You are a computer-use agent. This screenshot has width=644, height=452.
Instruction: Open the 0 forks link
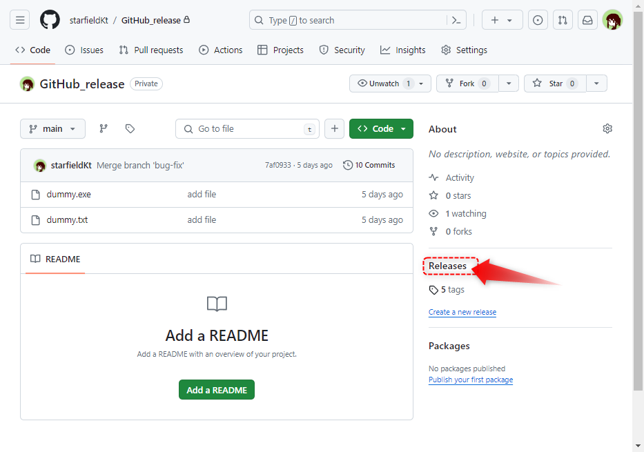tap(451, 232)
